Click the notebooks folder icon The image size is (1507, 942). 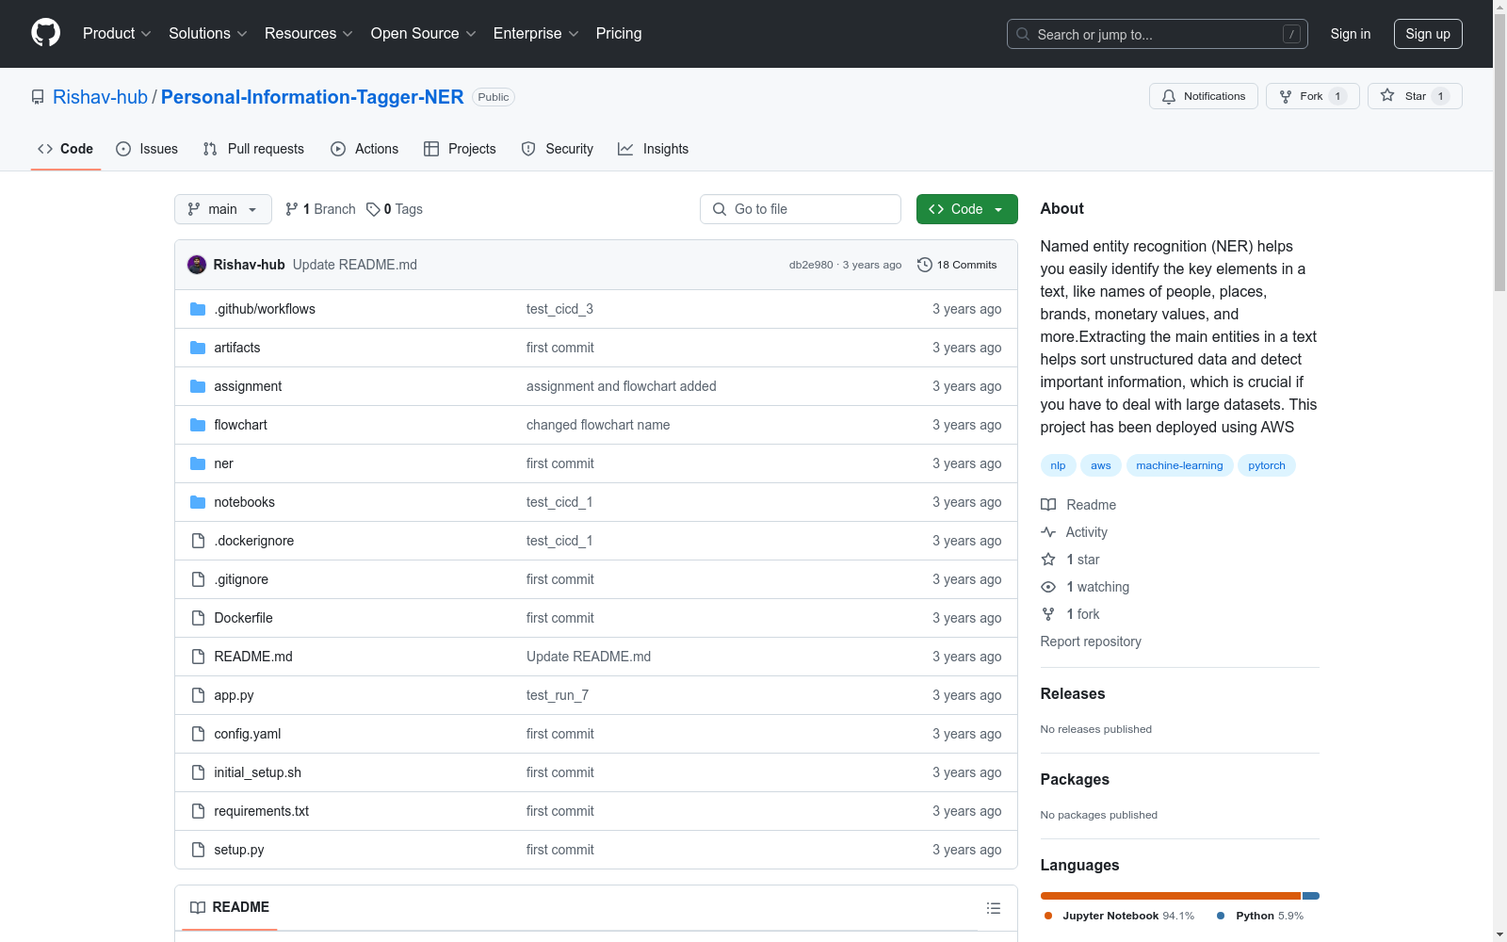[198, 502]
